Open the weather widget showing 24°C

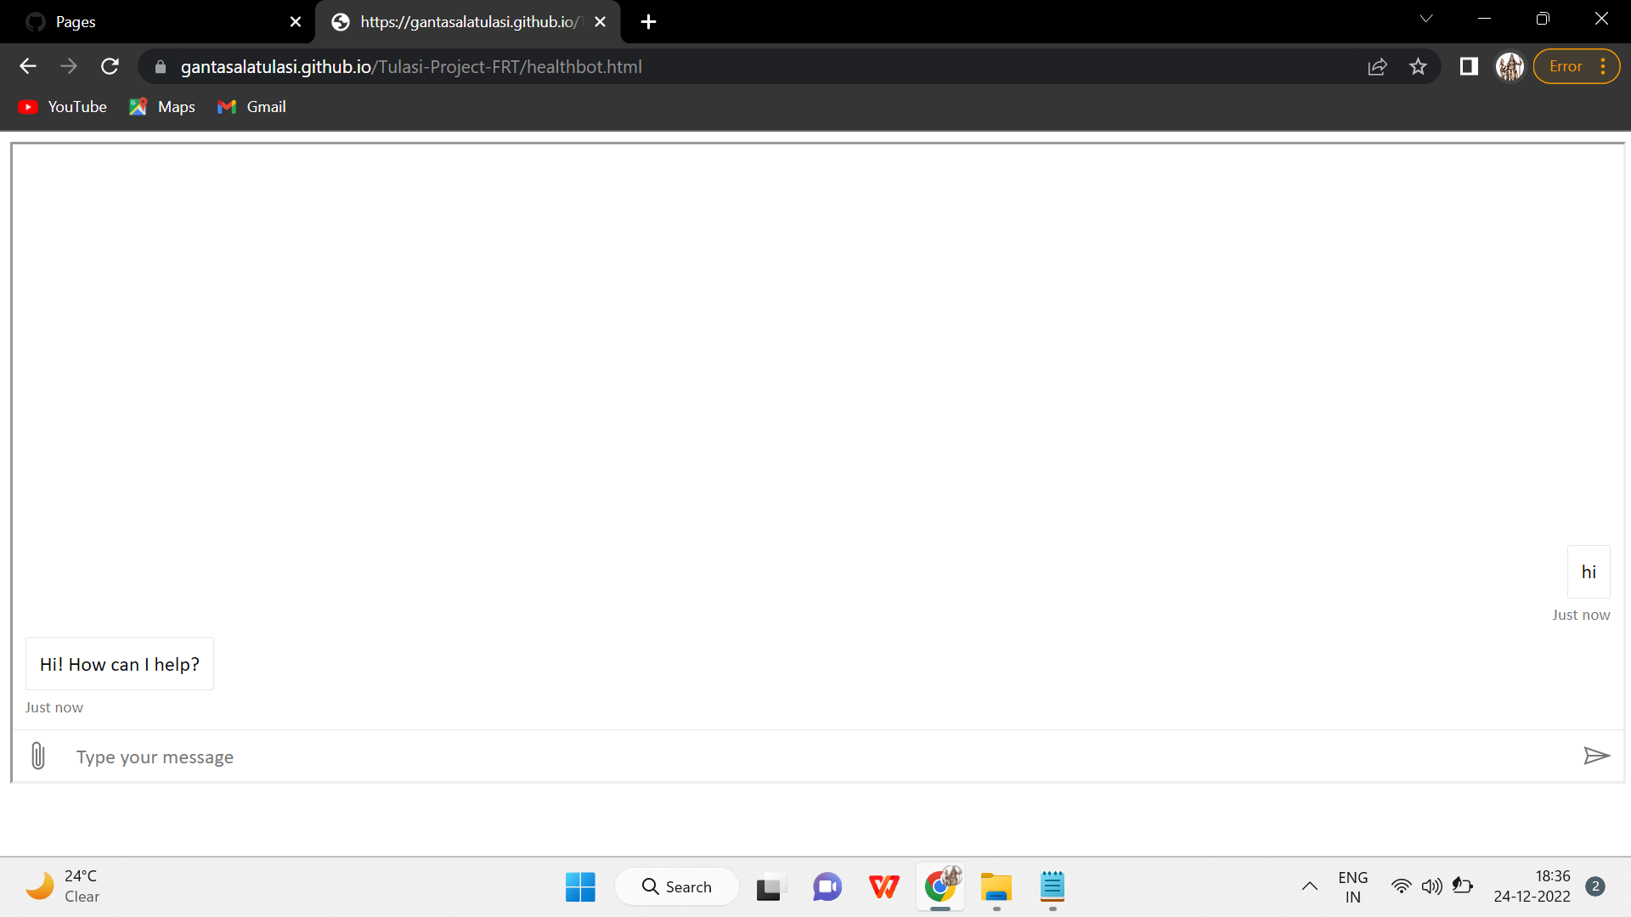(64, 886)
